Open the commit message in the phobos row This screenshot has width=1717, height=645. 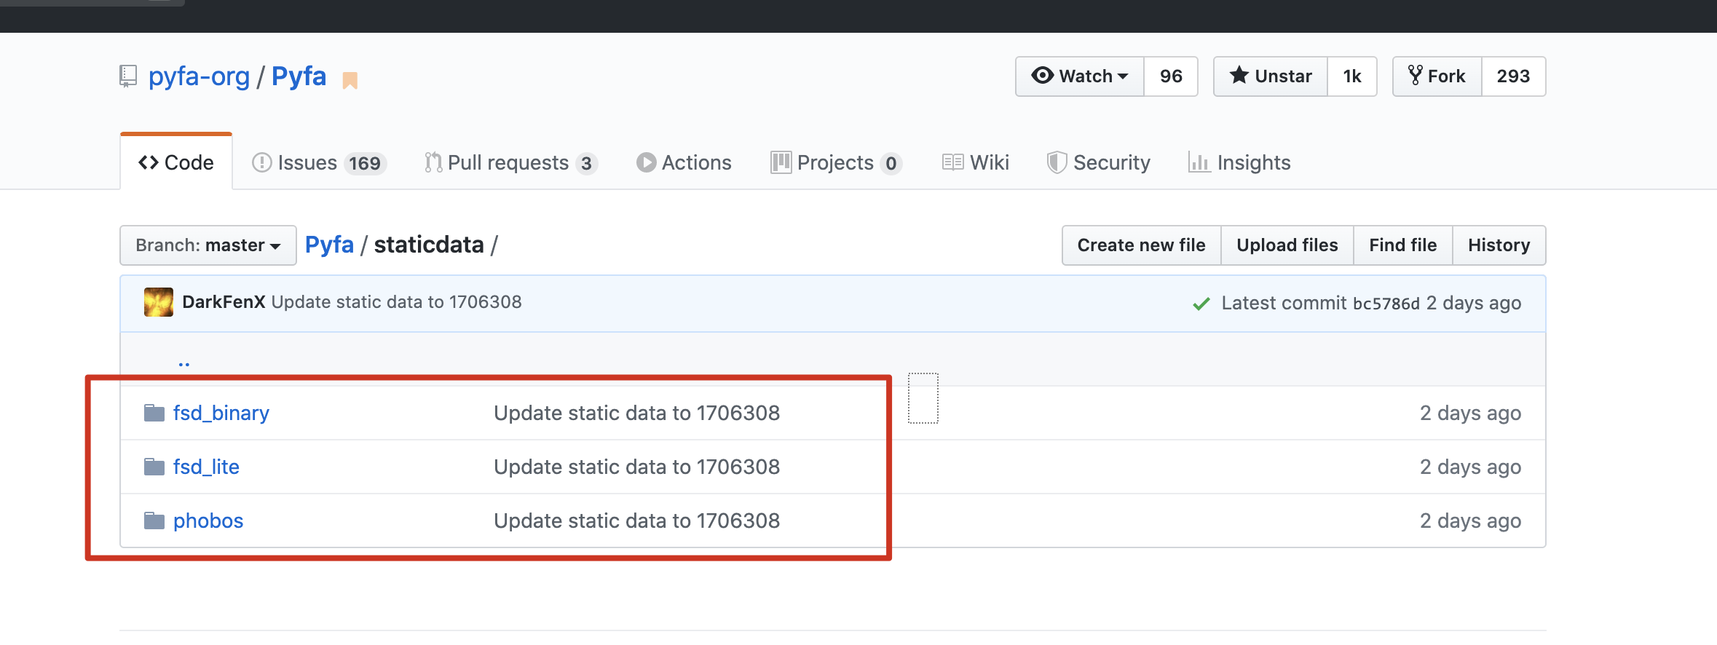[637, 521]
